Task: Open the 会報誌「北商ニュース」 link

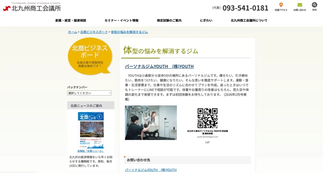Action: 90,151
